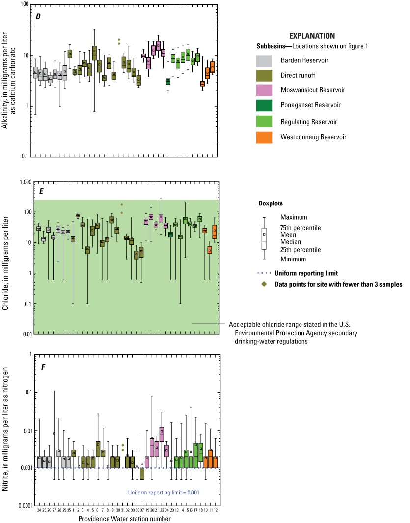Choose the Regulating Reservoir light green swatch
Viewport: 410px width, 523px height.
[265, 120]
